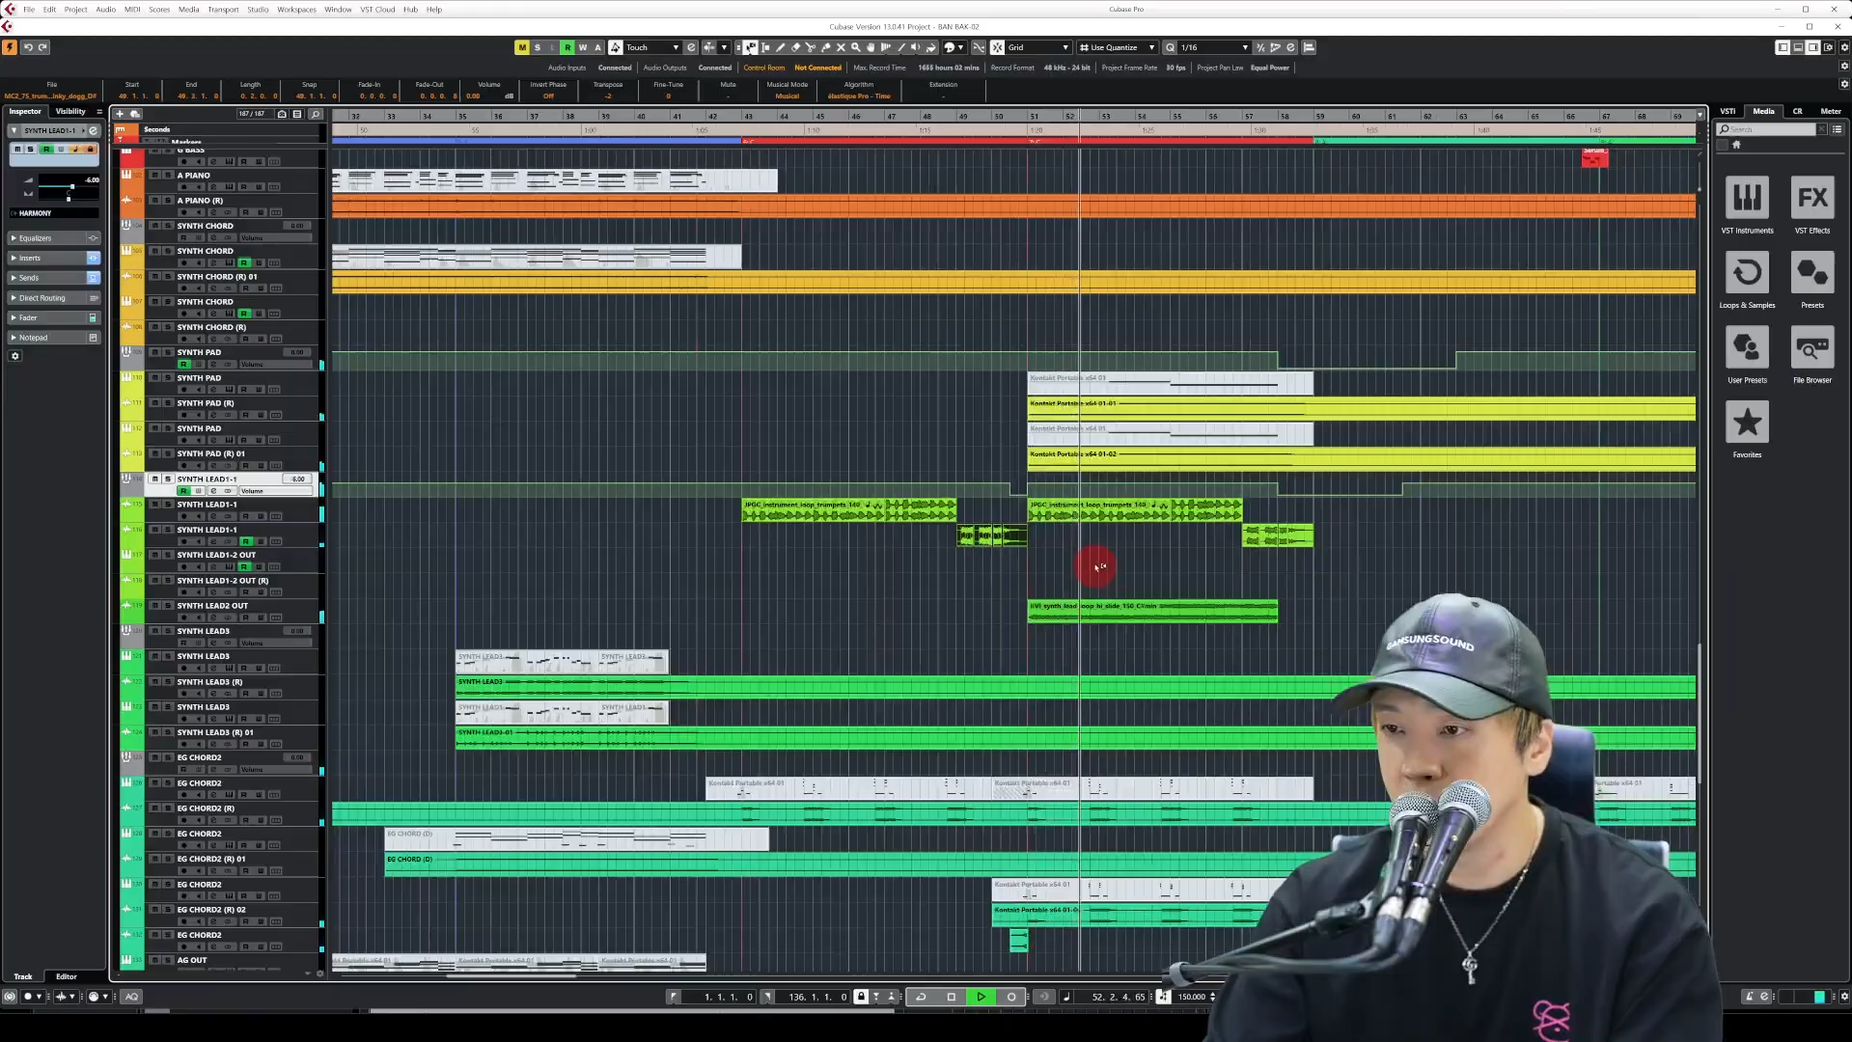Mute SYNTH LEAD3 (R) track
This screenshot has width=1852, height=1042.
154,682
